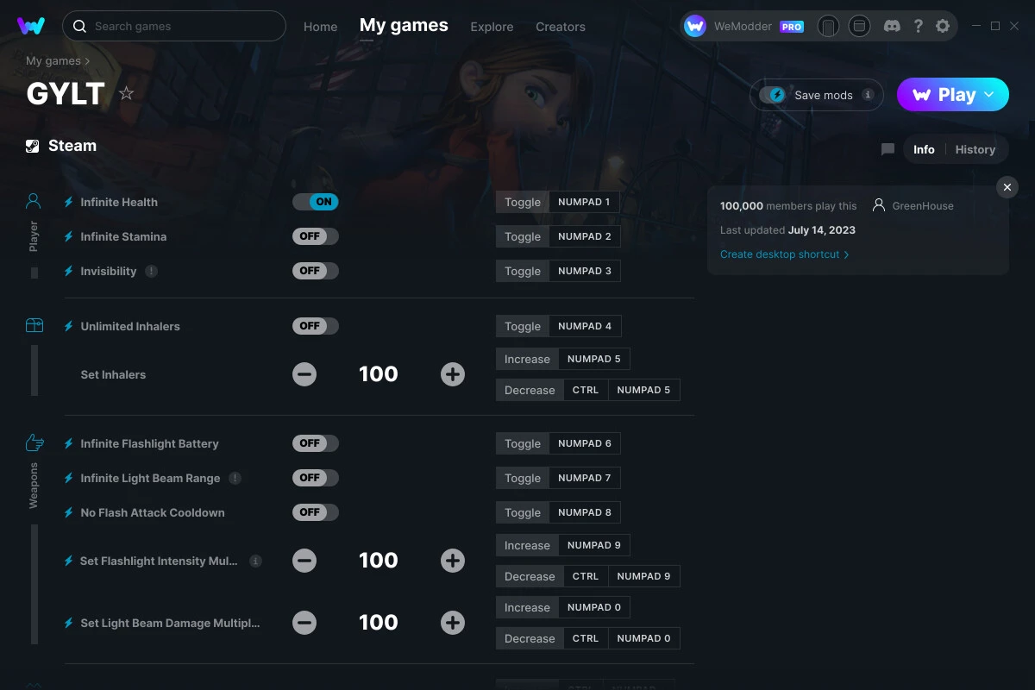This screenshot has width=1035, height=690.
Task: Show Infinite Light Beam Range info icon
Action: pos(235,478)
